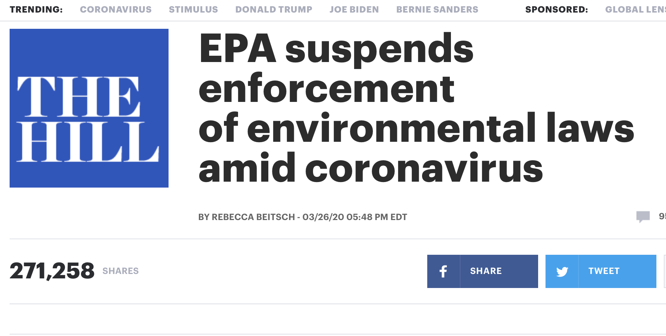
Task: Go to Donald Trump trending link
Action: tap(274, 10)
